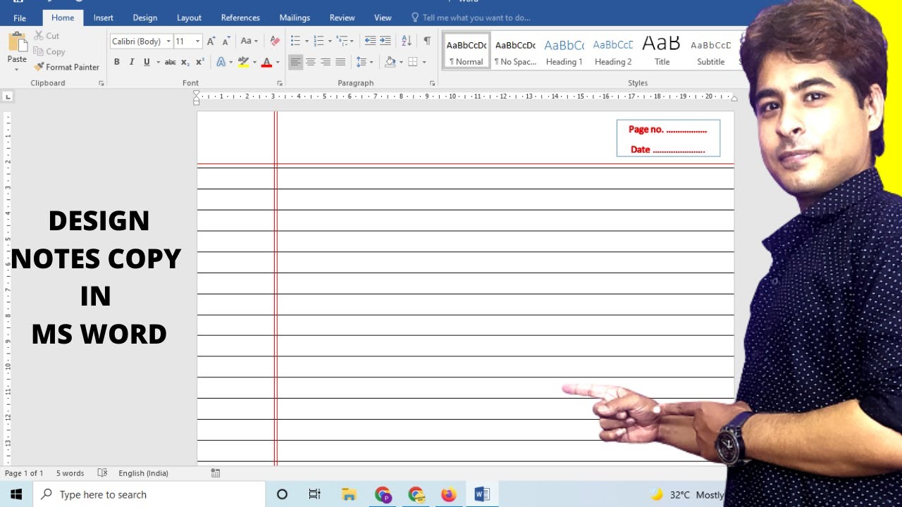The width and height of the screenshot is (902, 507).
Task: Decrease font size with Shrink Font
Action: (226, 41)
